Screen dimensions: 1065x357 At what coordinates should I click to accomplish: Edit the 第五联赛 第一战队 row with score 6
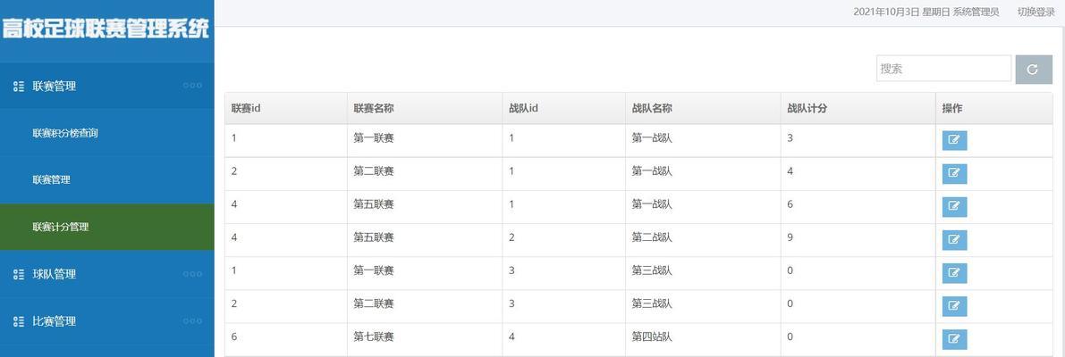(x=954, y=206)
